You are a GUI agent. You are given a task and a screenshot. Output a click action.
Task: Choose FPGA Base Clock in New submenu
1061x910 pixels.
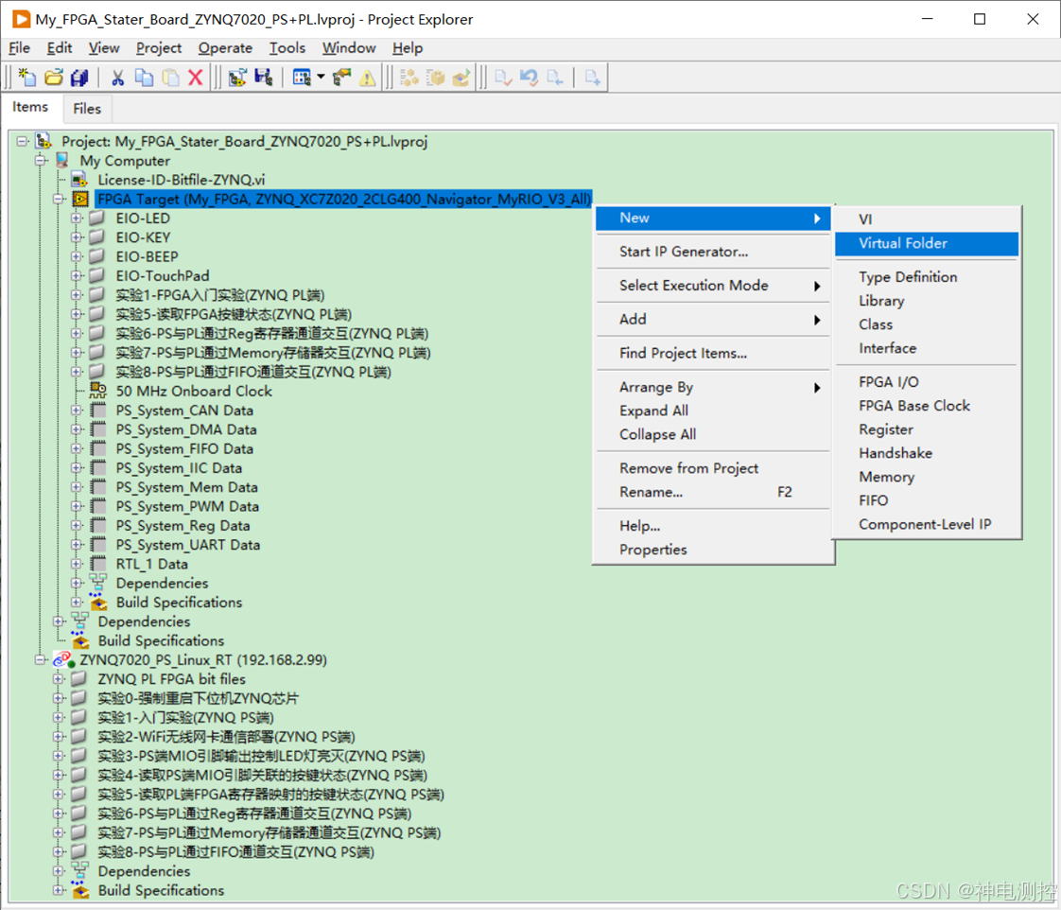coord(927,406)
